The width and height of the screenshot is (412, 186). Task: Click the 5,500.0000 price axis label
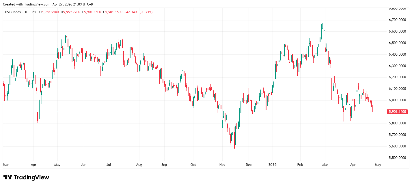[x=397, y=158]
